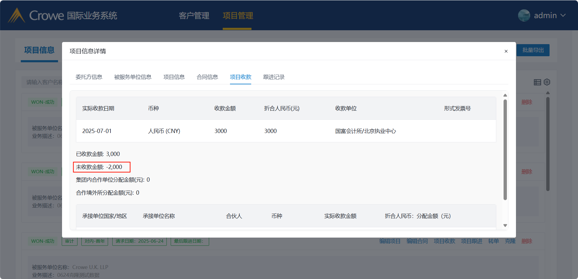
Task: Go to 客户管理 menu
Action: click(x=194, y=16)
